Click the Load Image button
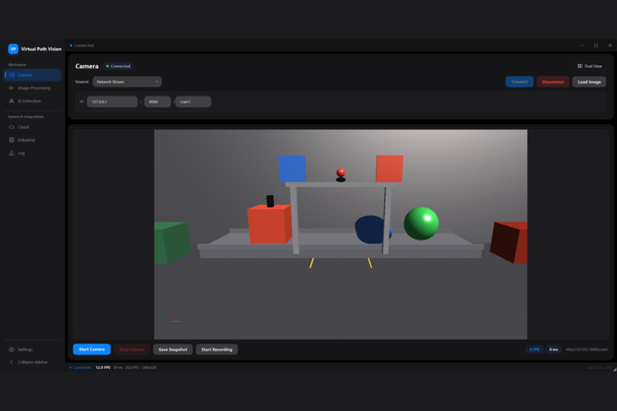The height and width of the screenshot is (411, 617). 589,82
